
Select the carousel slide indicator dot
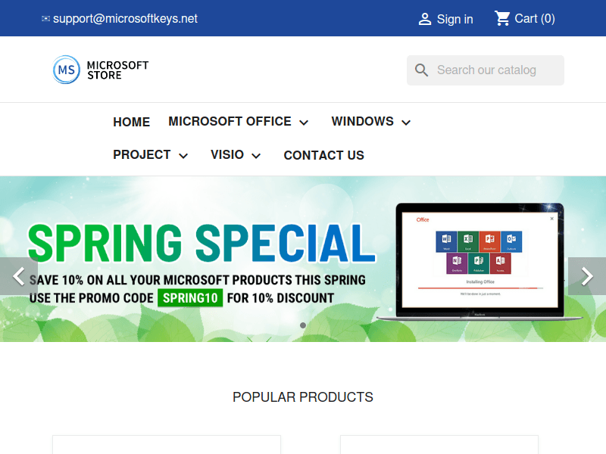(303, 325)
